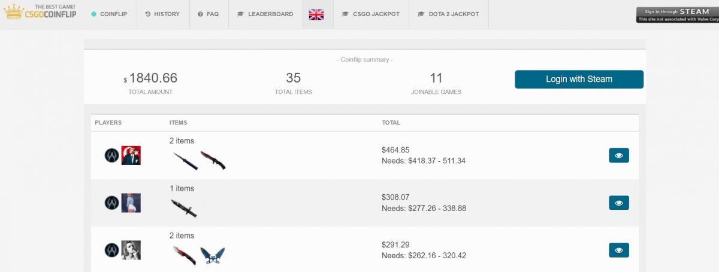Click the blue butterfly knives item in third game

(212, 255)
